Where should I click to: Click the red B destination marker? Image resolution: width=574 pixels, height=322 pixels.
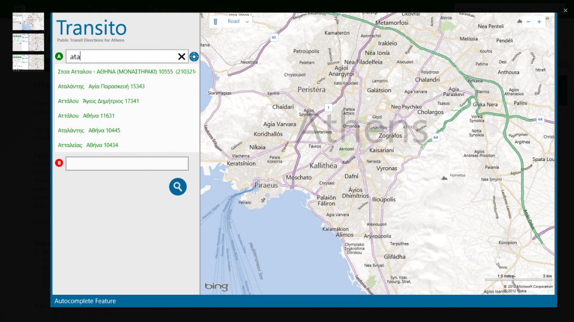point(59,163)
